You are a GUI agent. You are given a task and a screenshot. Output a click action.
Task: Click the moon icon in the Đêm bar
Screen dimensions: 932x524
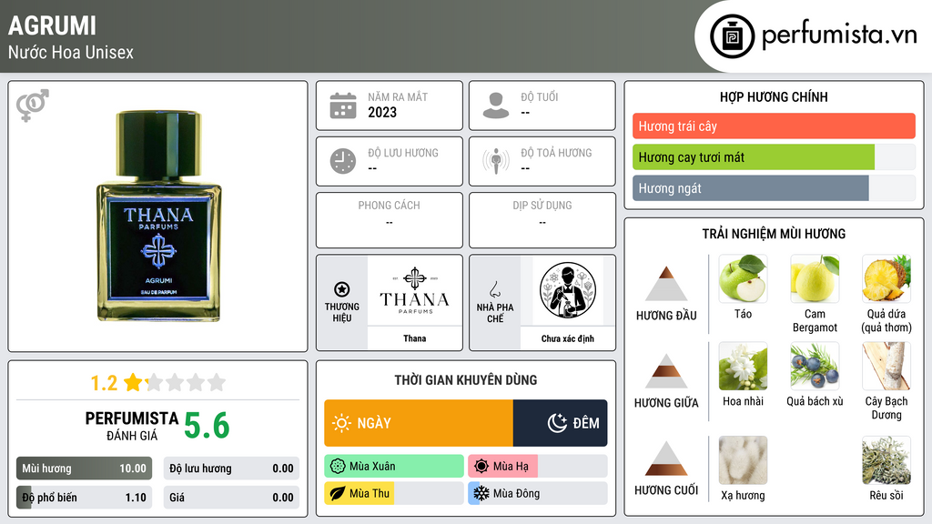[557, 423]
